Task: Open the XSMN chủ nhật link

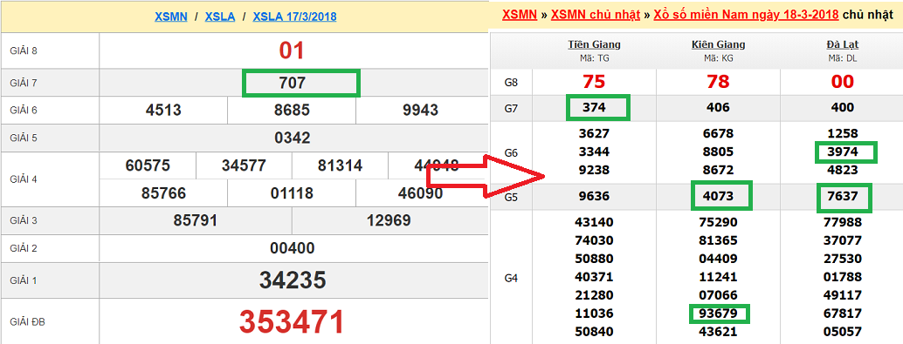Action: [x=596, y=14]
